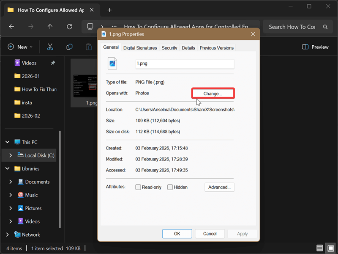Viewport: 338px width, 254px height.
Task: Click the Back arrow in Explorer
Action: click(x=11, y=27)
